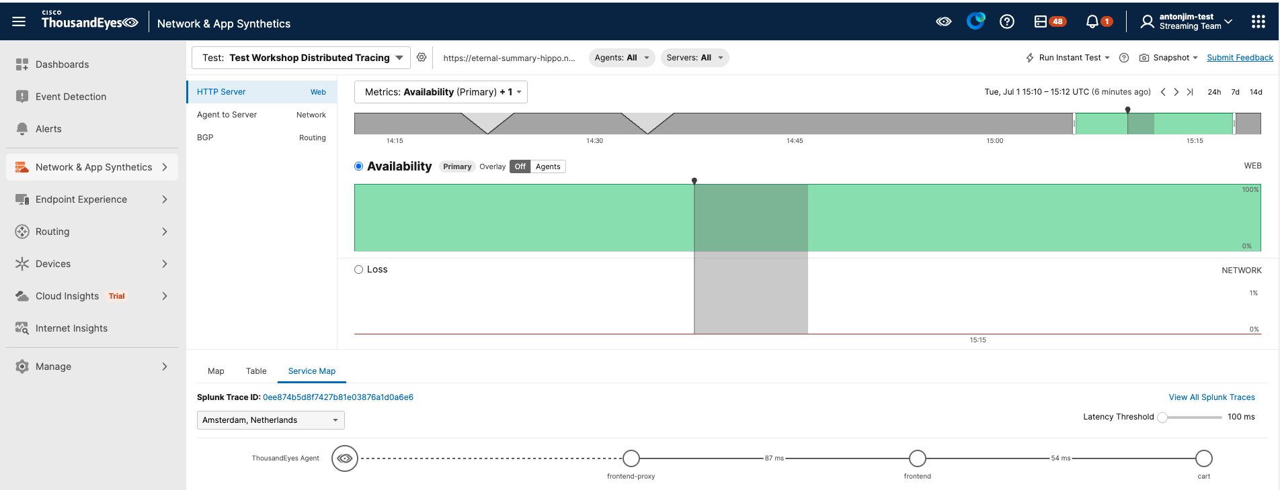Screen dimensions: 1280x490
Task: Click the Alerts bell sidebar icon
Action: [x=22, y=129]
